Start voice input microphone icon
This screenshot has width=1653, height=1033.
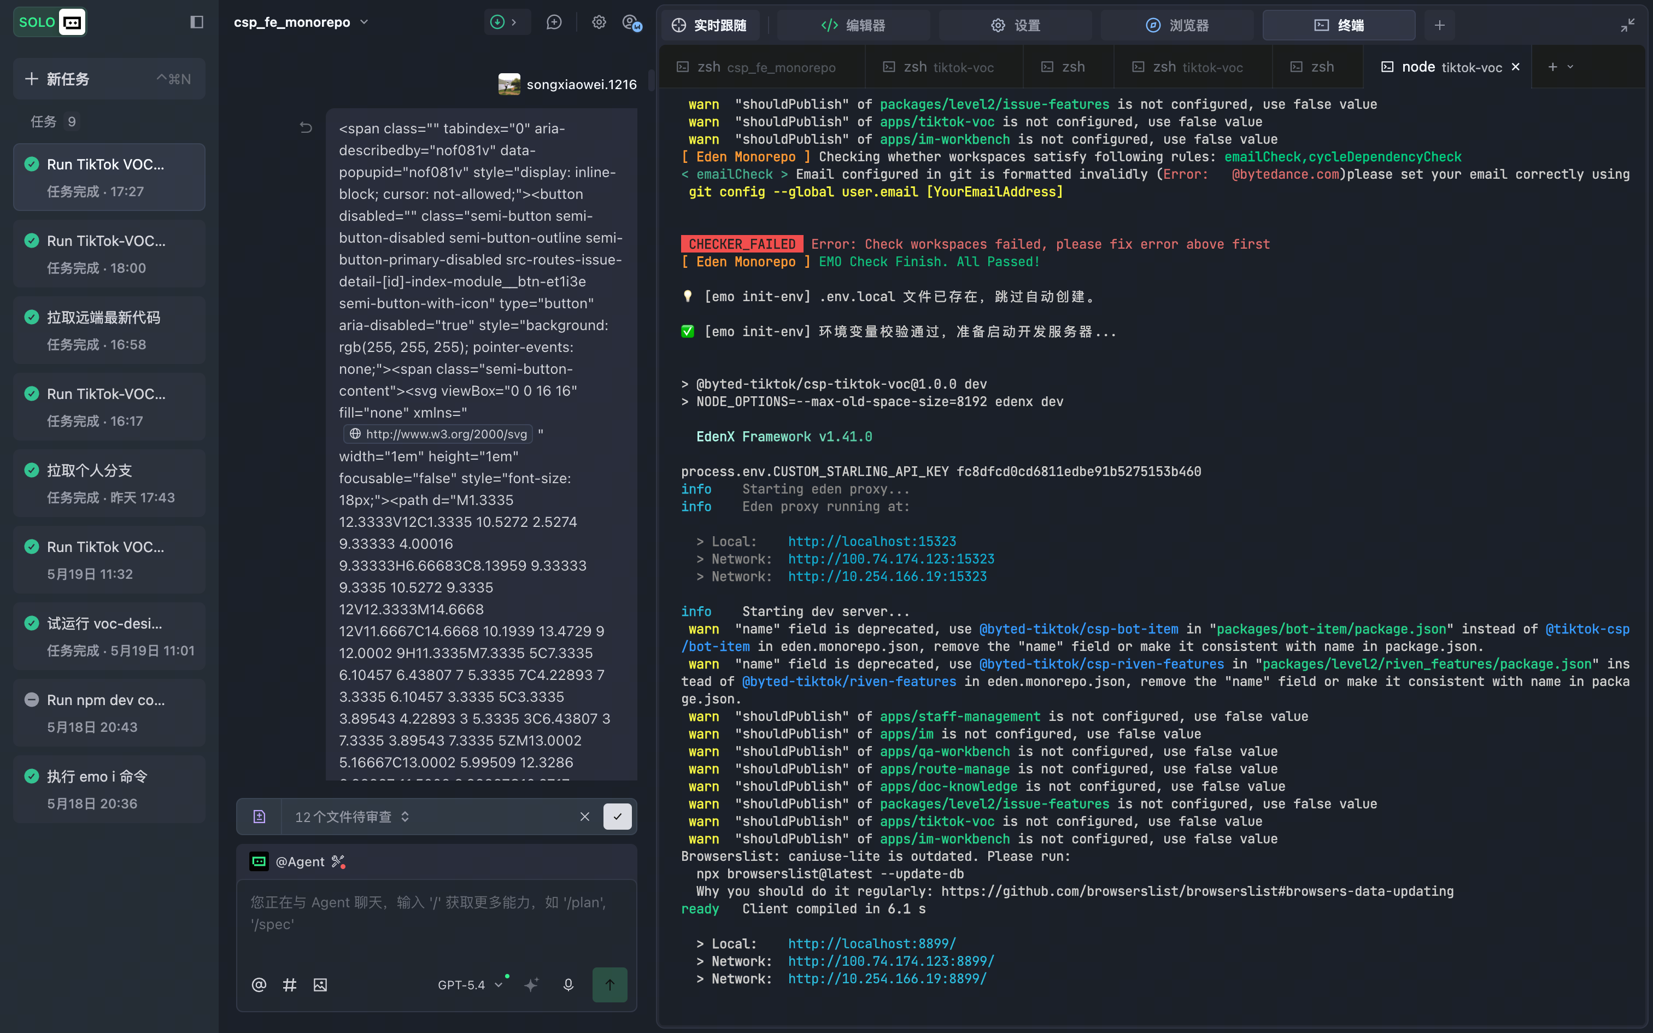pos(568,984)
